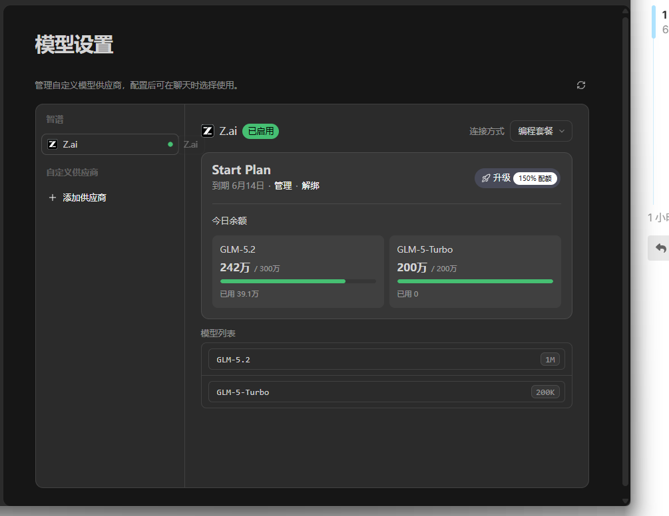Click the 解绑 unbind link
The image size is (669, 516).
[310, 186]
